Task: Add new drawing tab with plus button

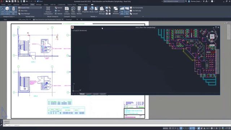Action: coord(82,19)
